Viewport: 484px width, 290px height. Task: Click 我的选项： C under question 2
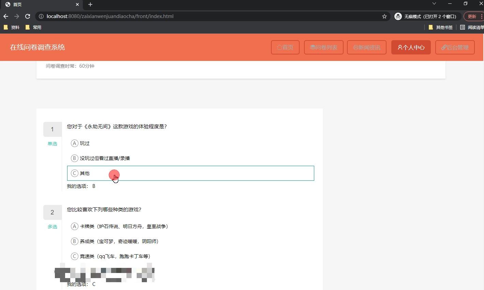click(81, 284)
